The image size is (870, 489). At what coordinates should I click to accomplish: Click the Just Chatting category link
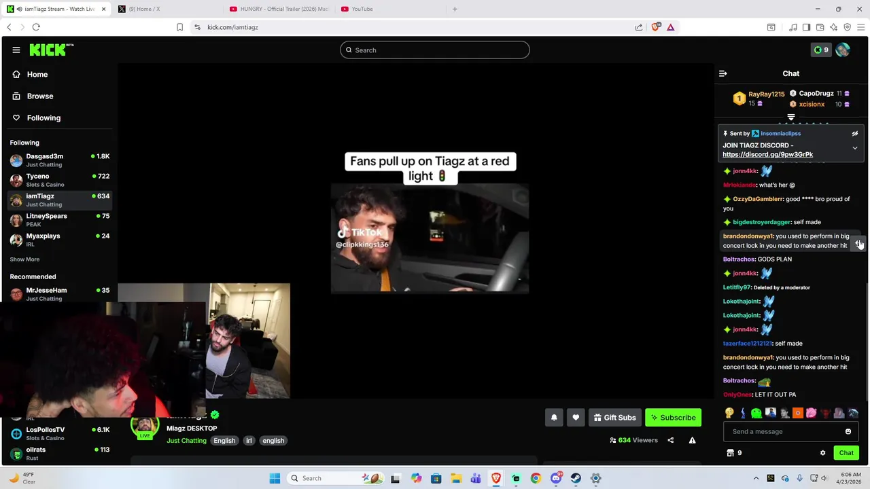click(186, 441)
